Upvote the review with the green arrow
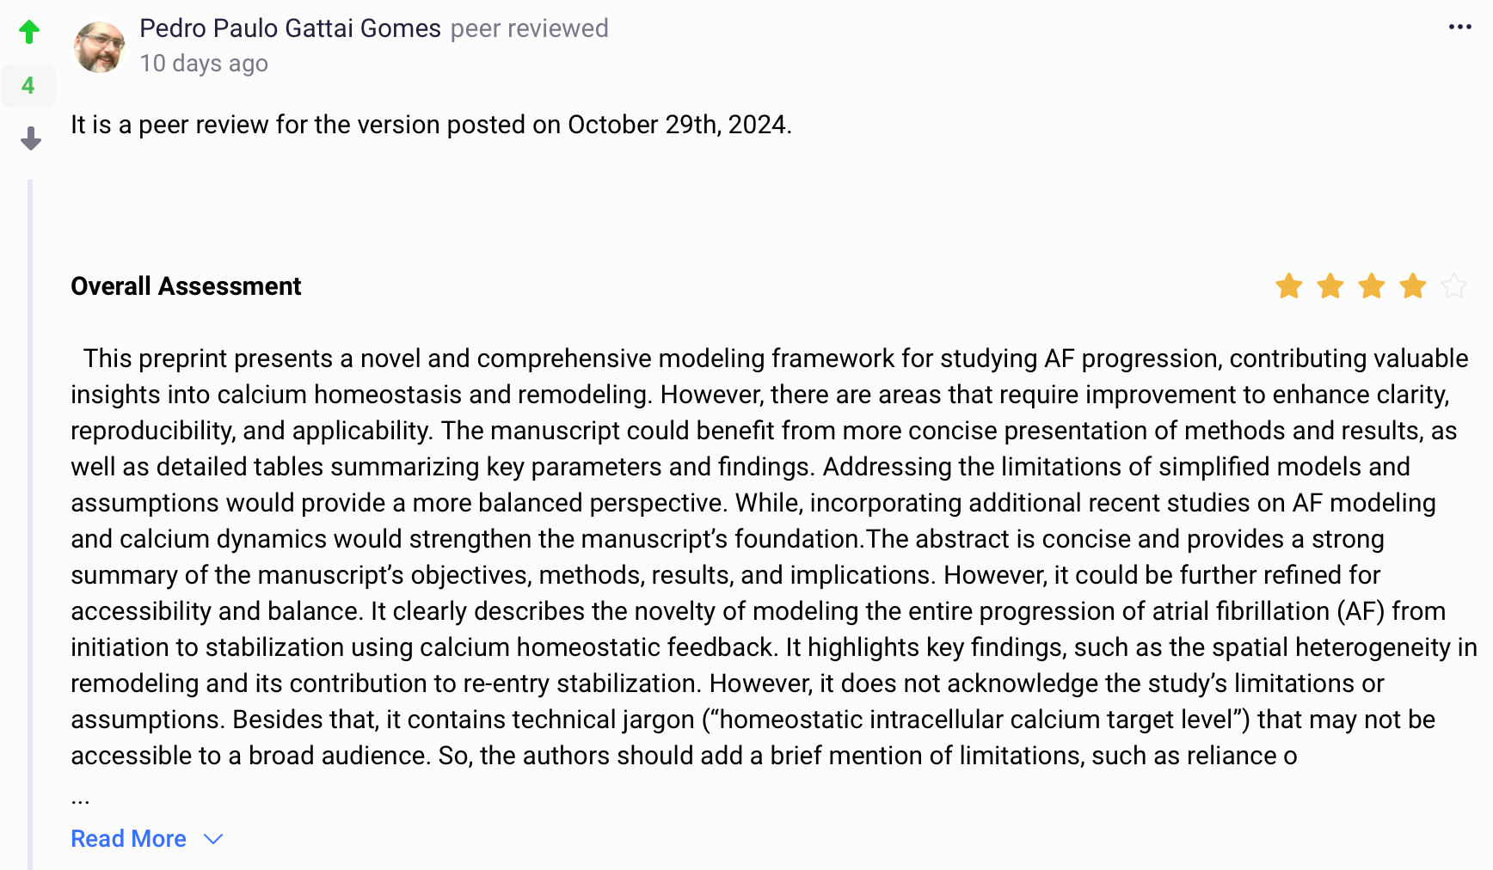The image size is (1493, 870). point(29,31)
